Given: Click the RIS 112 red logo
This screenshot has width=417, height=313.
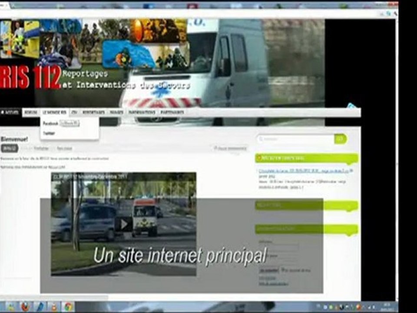Looking at the screenshot, I should point(30,77).
